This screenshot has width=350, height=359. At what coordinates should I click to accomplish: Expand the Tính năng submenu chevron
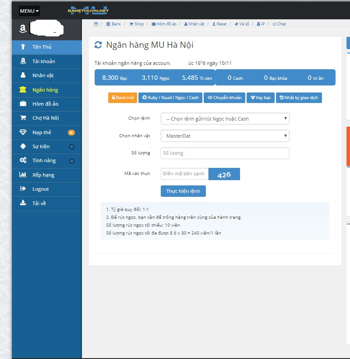pos(72,161)
